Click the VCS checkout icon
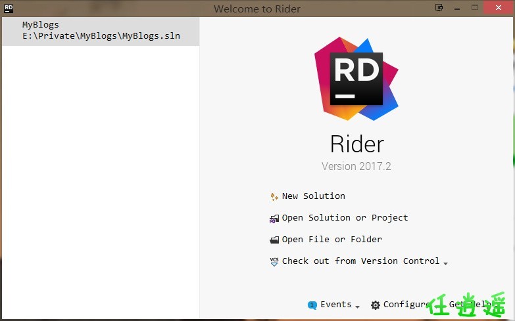The width and height of the screenshot is (515, 321). point(274,262)
